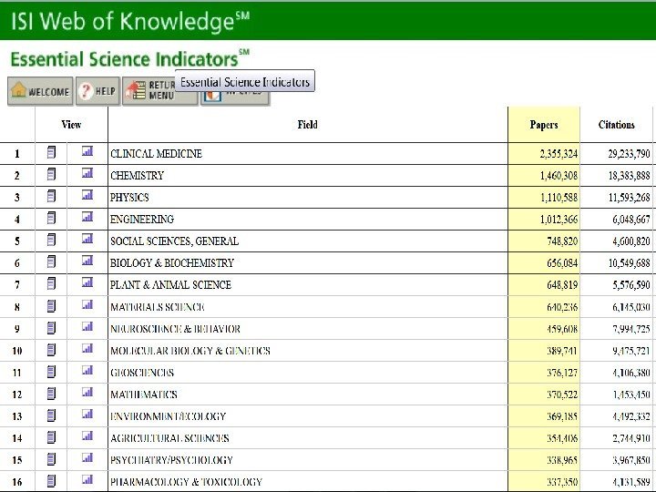This screenshot has width=656, height=492.
Task: Open document view for Mathematics row
Action: click(x=51, y=394)
